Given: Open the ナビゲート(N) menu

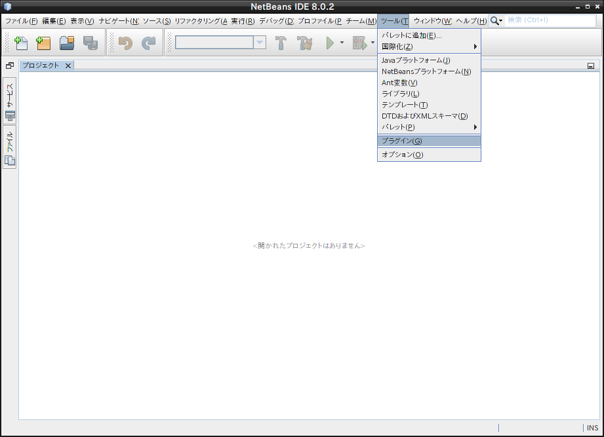Looking at the screenshot, I should coord(119,21).
